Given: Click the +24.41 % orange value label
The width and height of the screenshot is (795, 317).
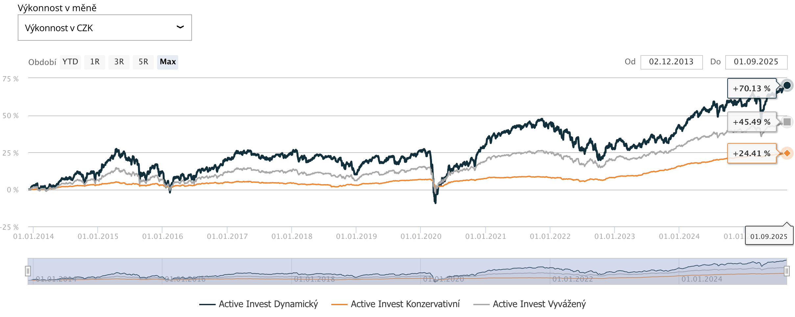Looking at the screenshot, I should point(752,154).
